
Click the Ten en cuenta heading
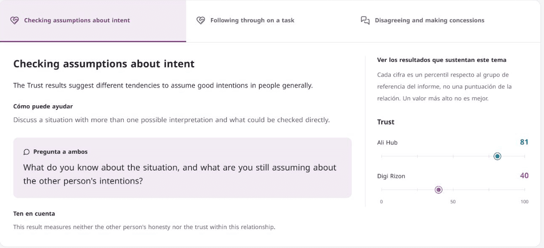coord(34,213)
